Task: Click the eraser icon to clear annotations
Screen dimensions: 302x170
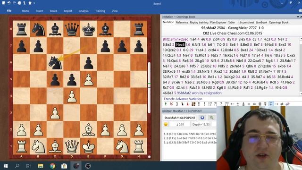Action: [287, 104]
